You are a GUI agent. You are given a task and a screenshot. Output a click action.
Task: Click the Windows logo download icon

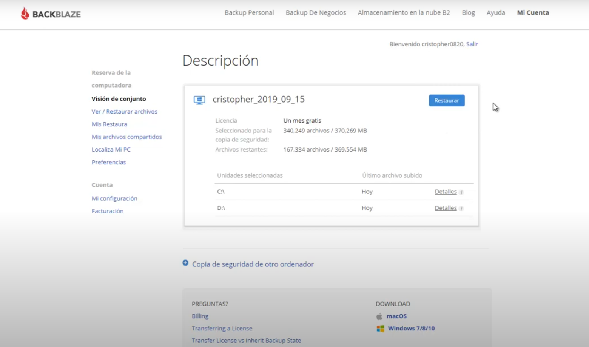(380, 329)
